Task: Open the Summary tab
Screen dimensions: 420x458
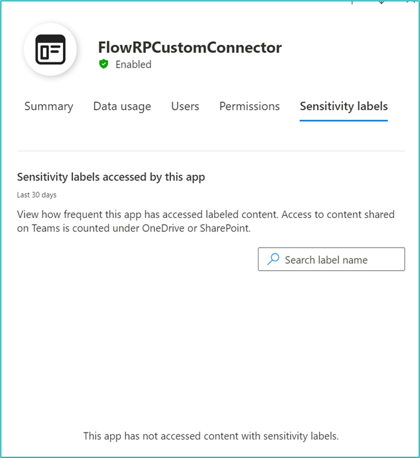Action: click(x=49, y=107)
